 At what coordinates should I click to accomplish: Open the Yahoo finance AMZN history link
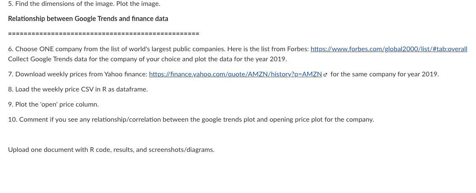(x=236, y=74)
